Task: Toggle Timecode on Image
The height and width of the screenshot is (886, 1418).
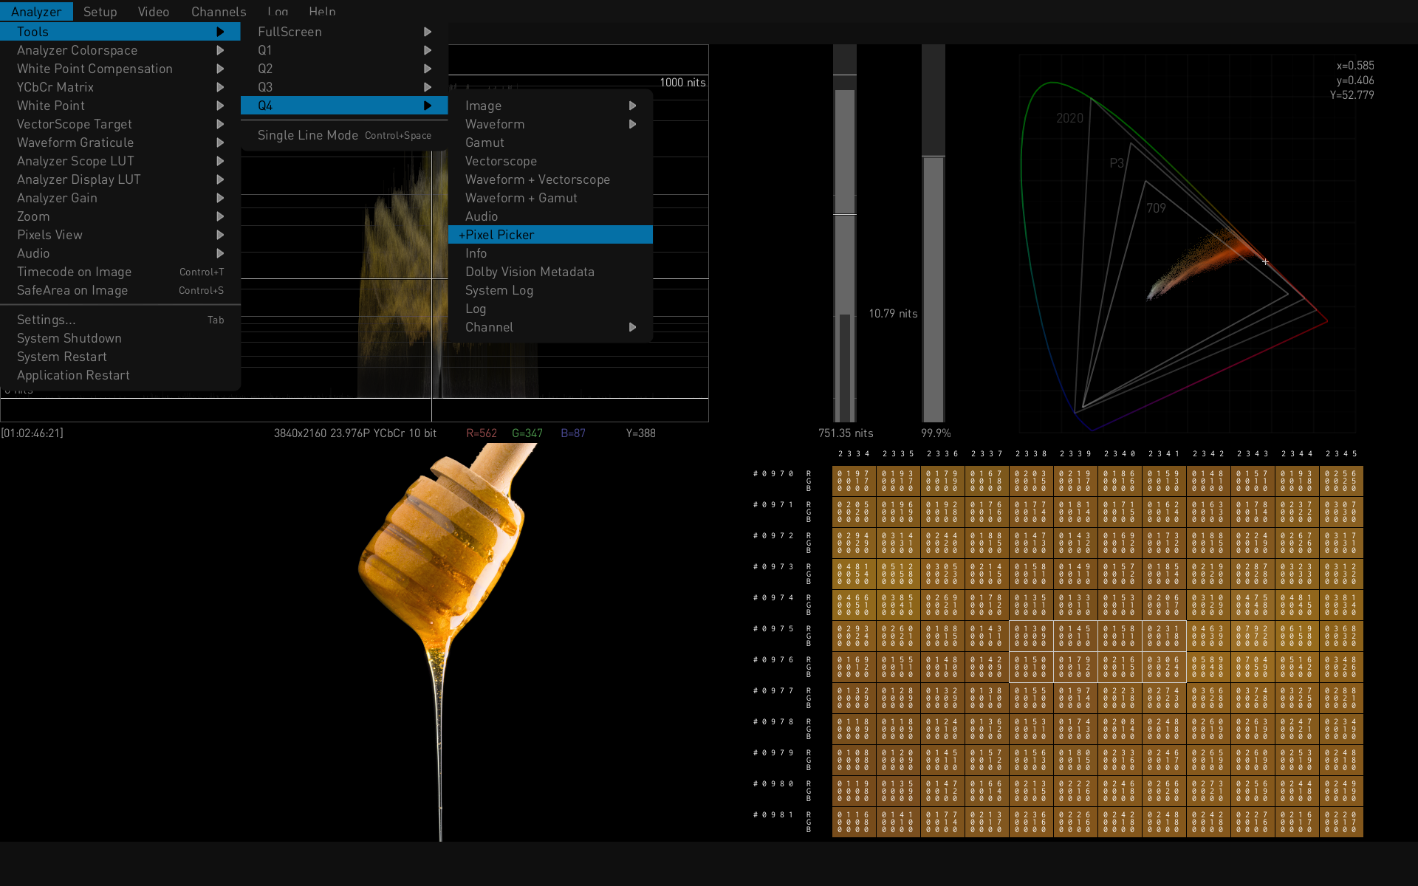Action: pyautogui.click(x=74, y=272)
